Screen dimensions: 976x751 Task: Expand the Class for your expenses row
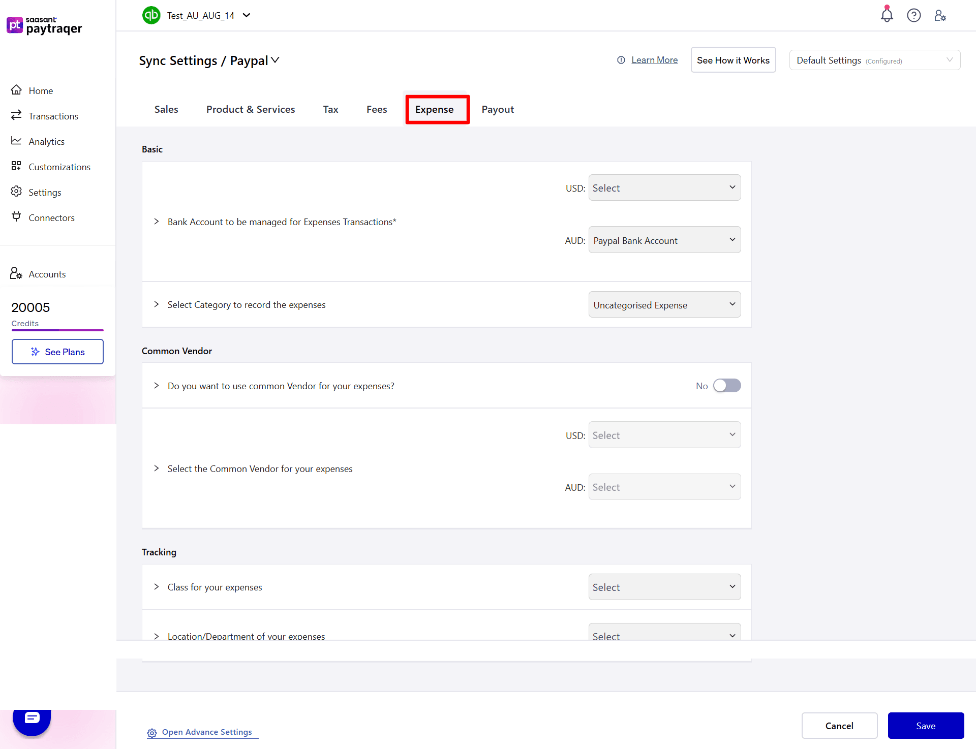coord(157,587)
